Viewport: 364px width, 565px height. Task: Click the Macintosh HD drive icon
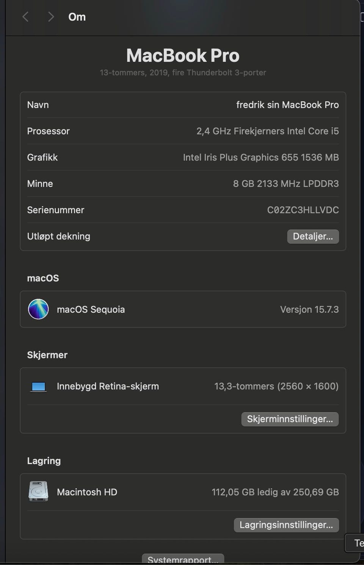pyautogui.click(x=38, y=491)
